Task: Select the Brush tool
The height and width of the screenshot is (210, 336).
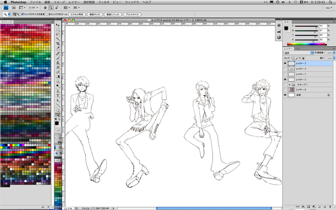Action: click(58, 58)
